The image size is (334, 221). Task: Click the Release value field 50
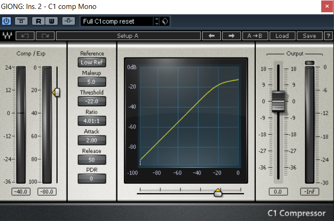[x=92, y=160]
